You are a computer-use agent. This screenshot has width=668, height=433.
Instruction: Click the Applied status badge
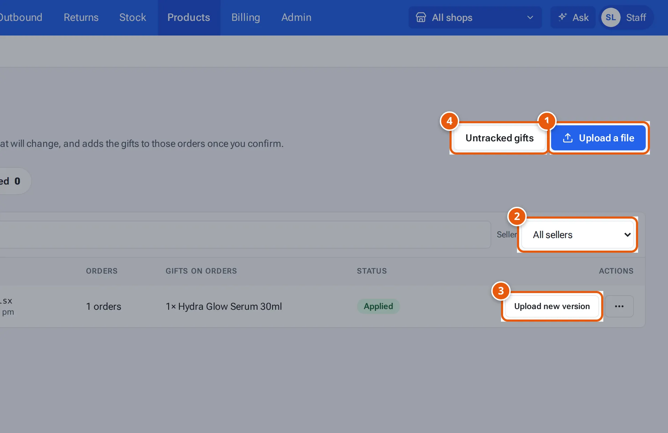coord(379,306)
